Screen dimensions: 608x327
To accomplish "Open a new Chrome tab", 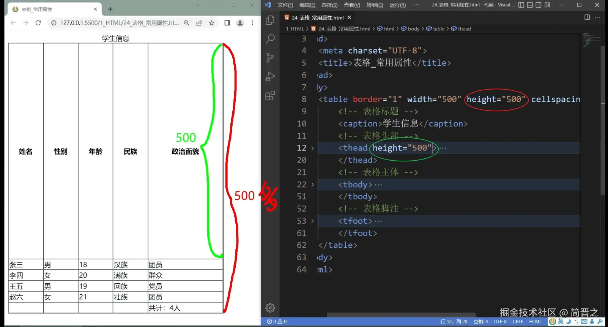I will (x=110, y=9).
